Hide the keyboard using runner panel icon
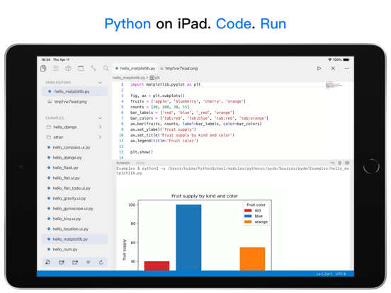Image resolution: width=391 pixels, height=293 pixels. pos(347,163)
